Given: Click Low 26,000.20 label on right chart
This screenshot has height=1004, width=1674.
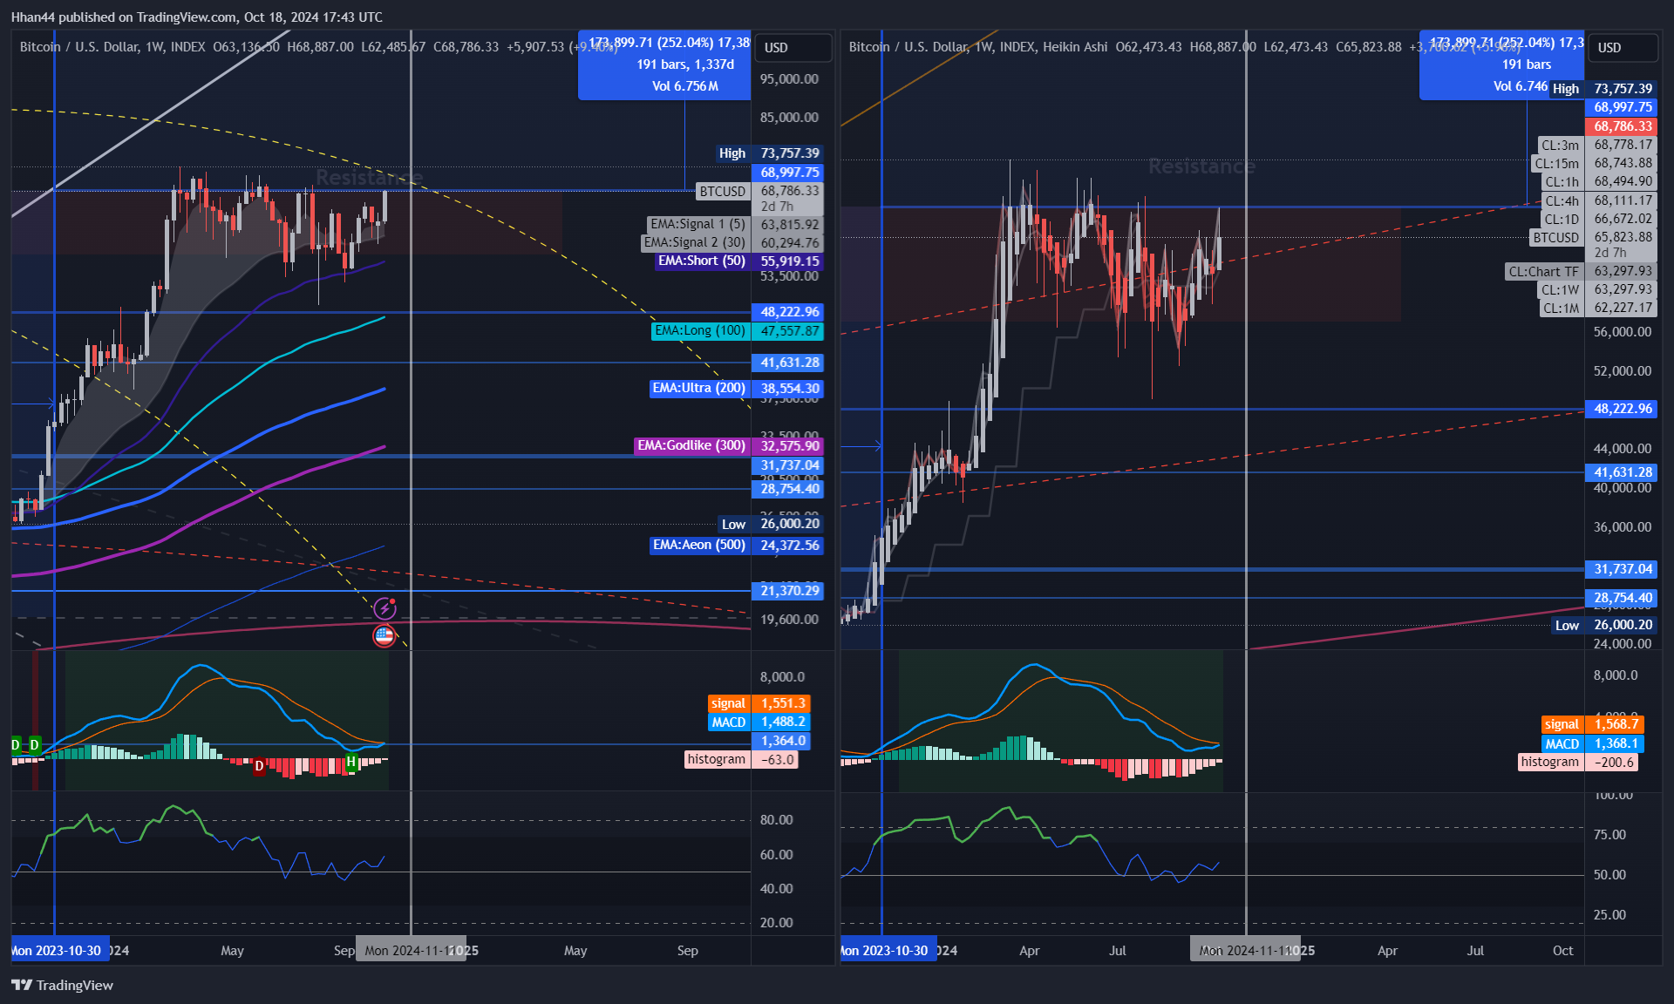Looking at the screenshot, I should [x=1603, y=625].
